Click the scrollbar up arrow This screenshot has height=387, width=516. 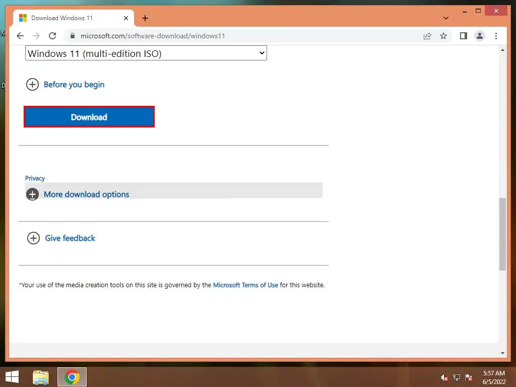[502, 50]
